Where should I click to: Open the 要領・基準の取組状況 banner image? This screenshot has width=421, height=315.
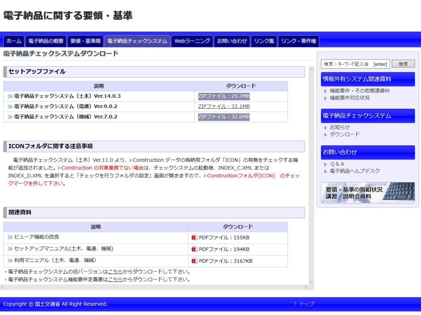click(x=368, y=193)
